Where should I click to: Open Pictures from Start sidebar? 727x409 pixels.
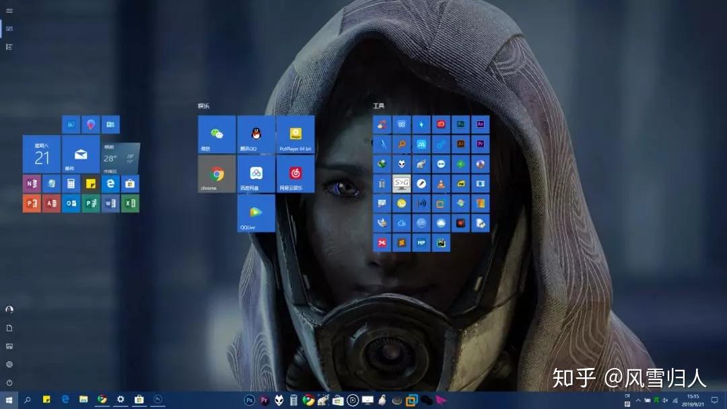click(x=9, y=346)
